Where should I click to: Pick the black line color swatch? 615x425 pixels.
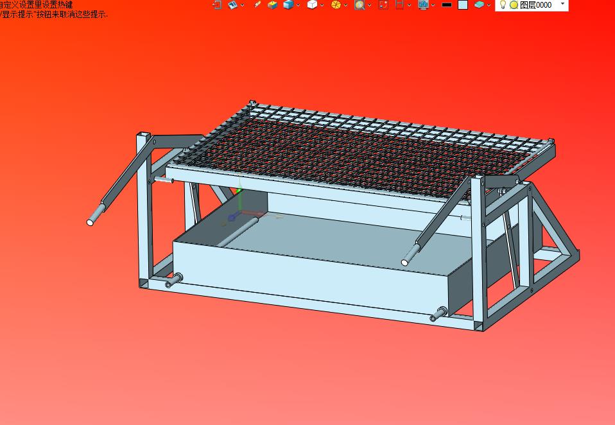click(x=447, y=4)
